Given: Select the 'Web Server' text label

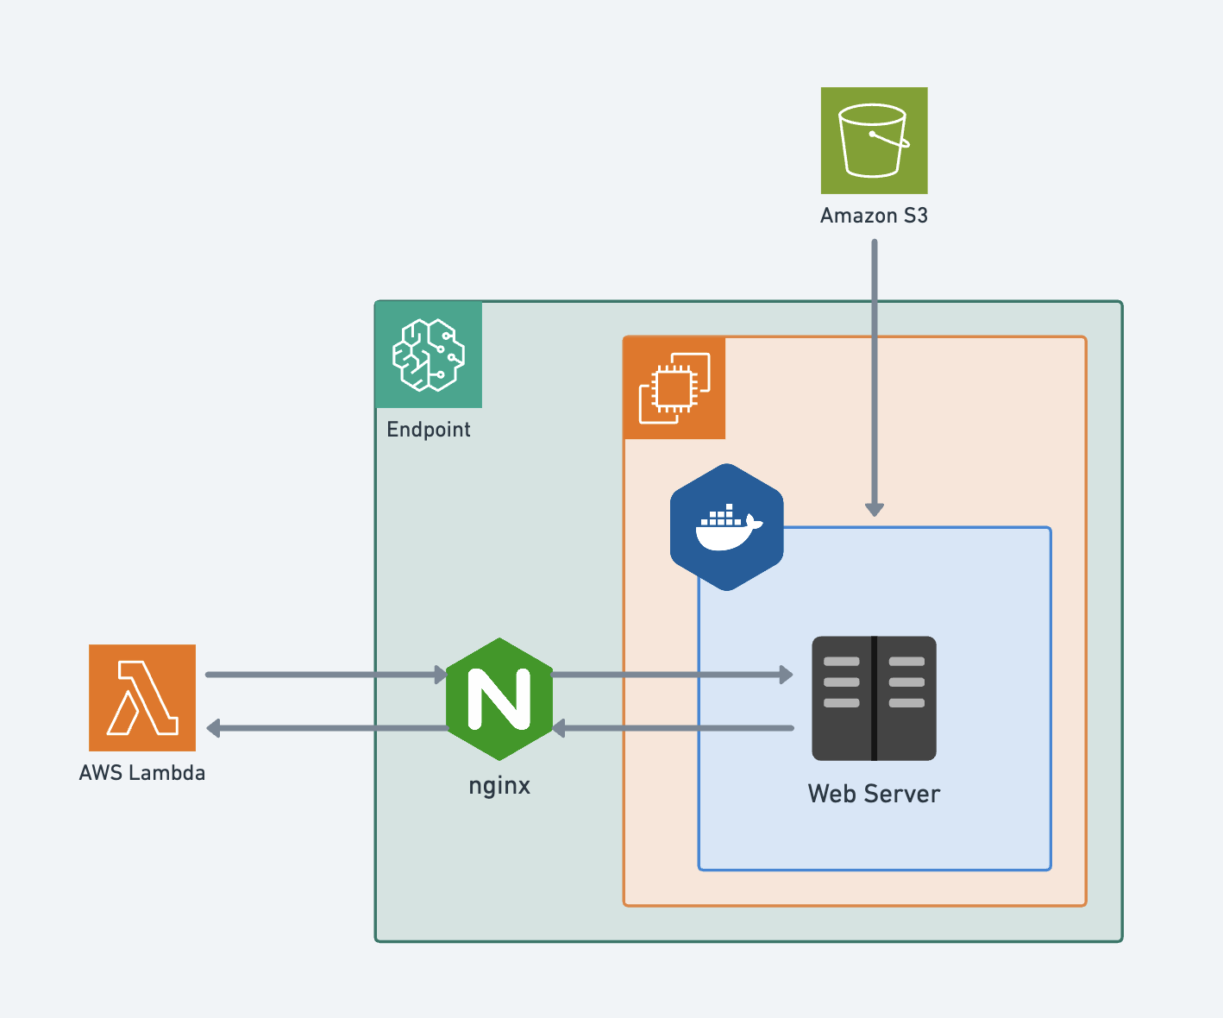Looking at the screenshot, I should tap(874, 794).
